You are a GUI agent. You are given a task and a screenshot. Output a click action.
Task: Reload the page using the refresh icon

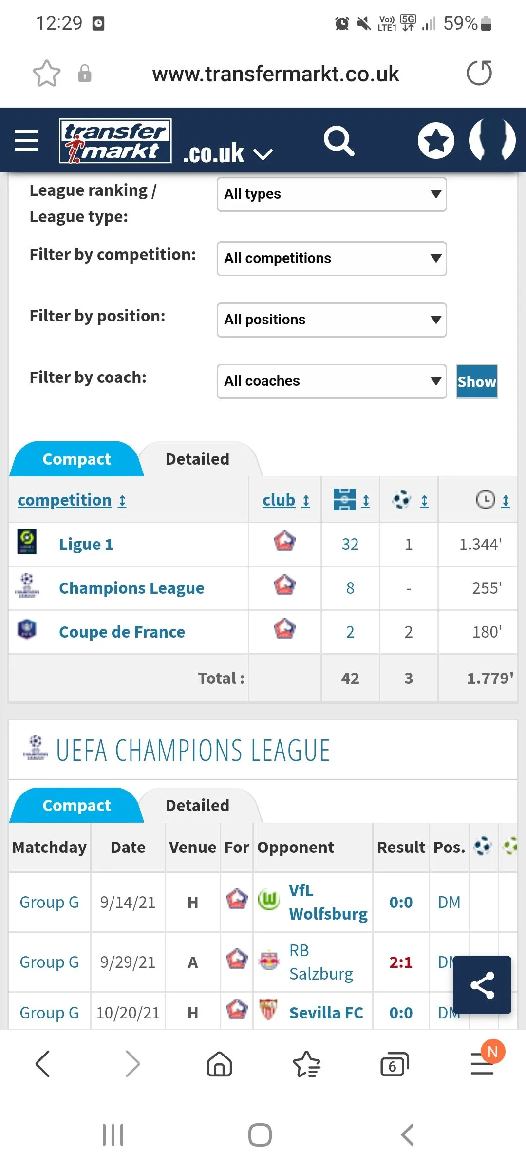click(x=479, y=74)
